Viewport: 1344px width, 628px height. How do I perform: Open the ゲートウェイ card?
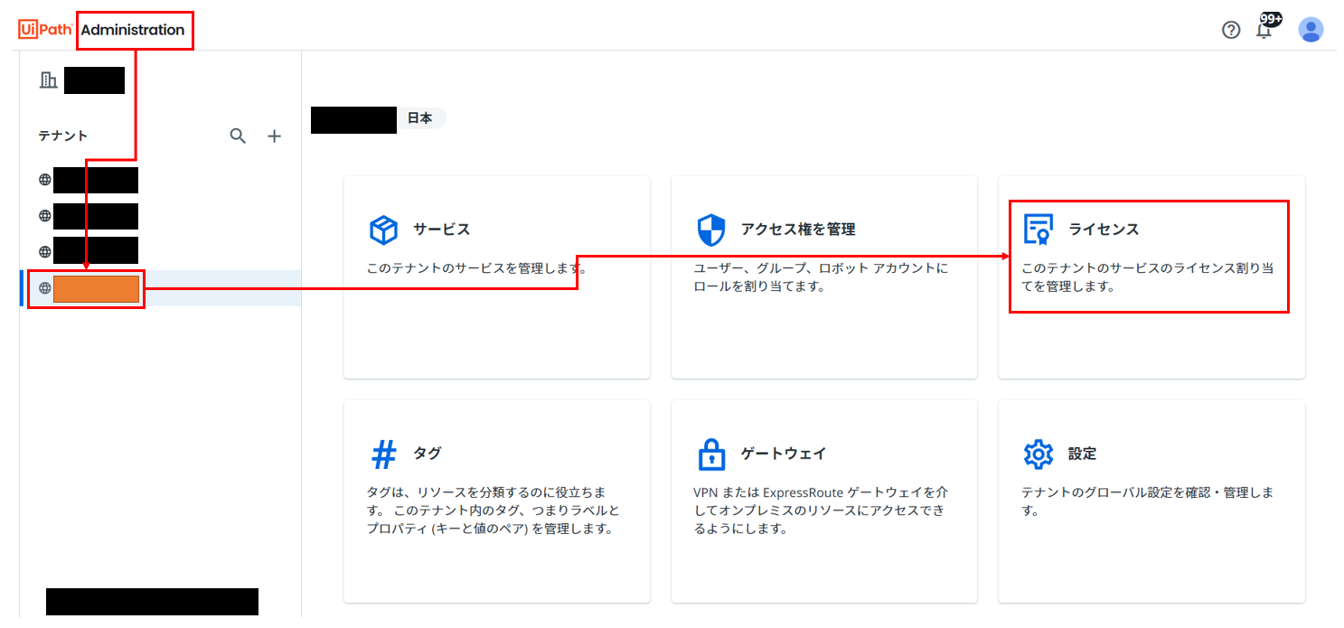click(824, 501)
